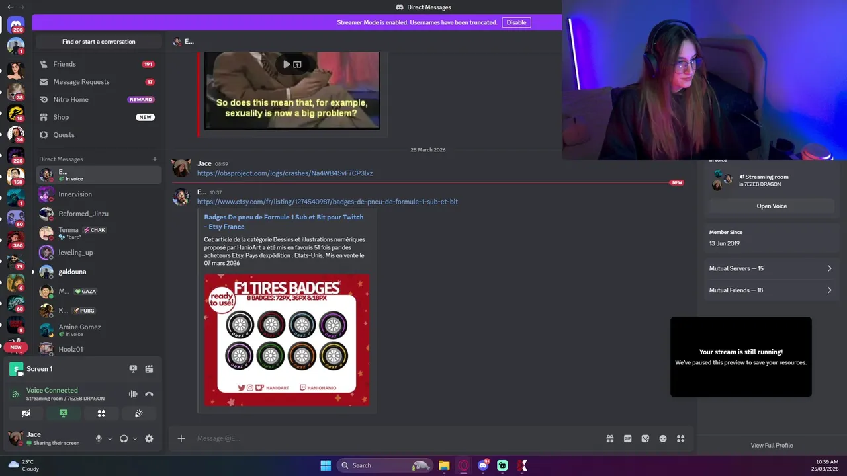View Full Profile

[x=772, y=445]
